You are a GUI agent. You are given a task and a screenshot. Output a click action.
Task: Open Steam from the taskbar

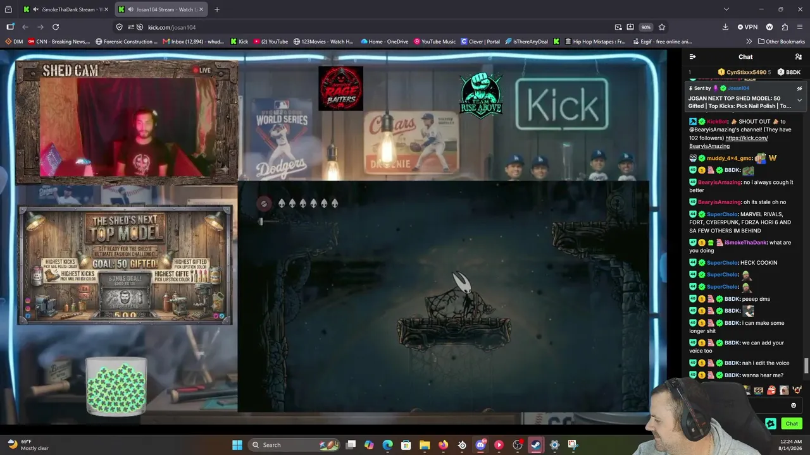coord(536,445)
